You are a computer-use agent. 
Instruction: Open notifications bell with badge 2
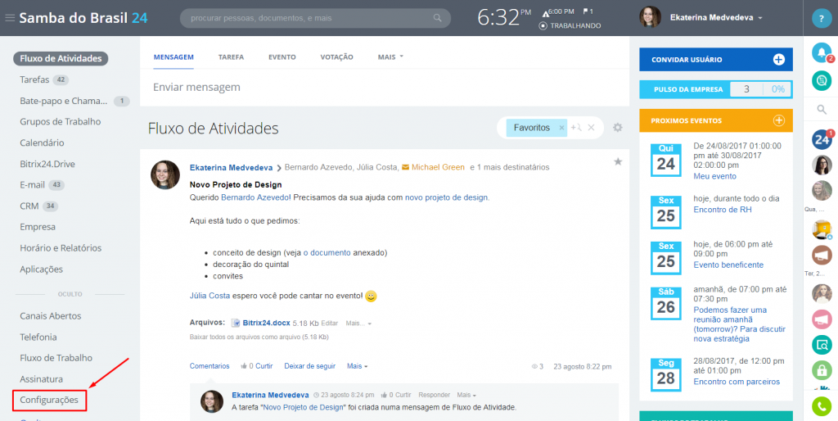coord(822,52)
